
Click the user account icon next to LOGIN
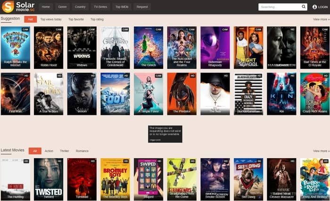[x=314, y=7]
